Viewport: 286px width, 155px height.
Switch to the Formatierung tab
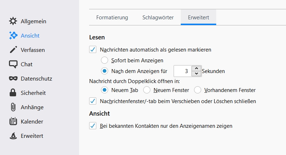click(112, 17)
